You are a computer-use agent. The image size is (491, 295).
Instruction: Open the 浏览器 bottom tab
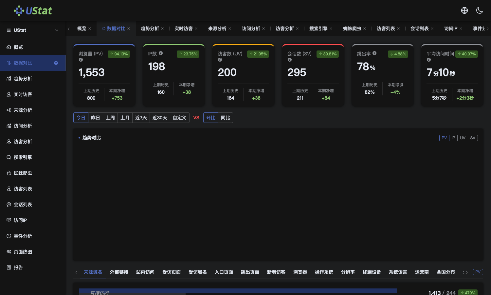click(300, 272)
